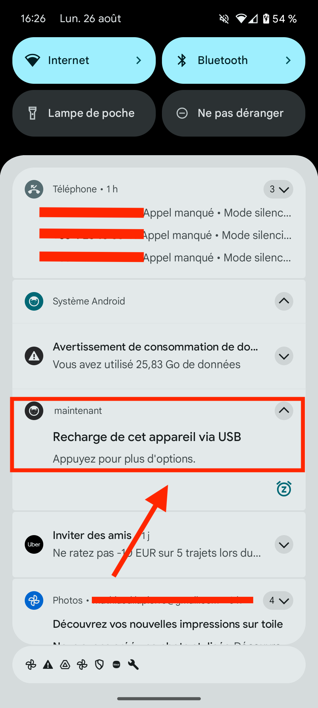The width and height of the screenshot is (318, 708).
Task: Expand the Téléphone missed calls group
Action: pos(278,189)
